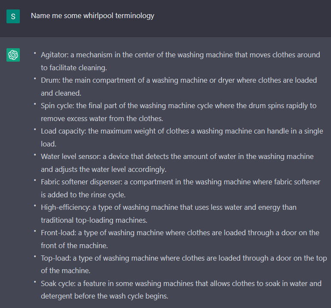Viewport: 331px width, 308px height.
Task: Click the green user avatar labeled S
Action: pyautogui.click(x=13, y=17)
